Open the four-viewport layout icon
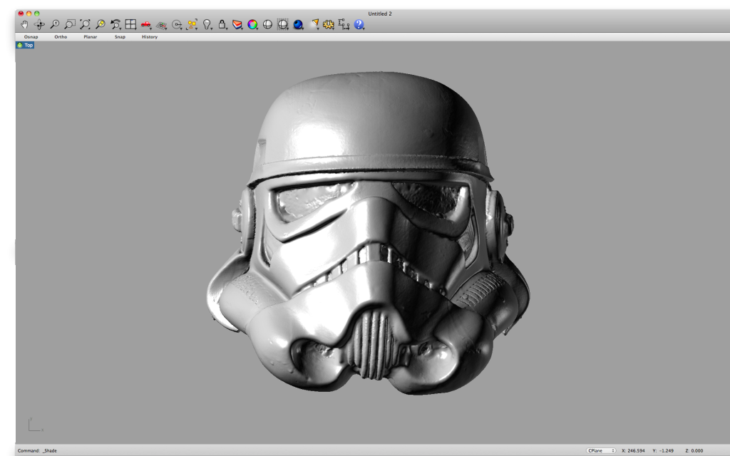Viewport: 730px width, 456px height. pyautogui.click(x=131, y=24)
